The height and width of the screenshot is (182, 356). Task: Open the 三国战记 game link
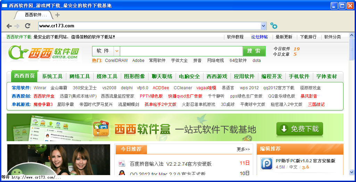tap(316, 105)
